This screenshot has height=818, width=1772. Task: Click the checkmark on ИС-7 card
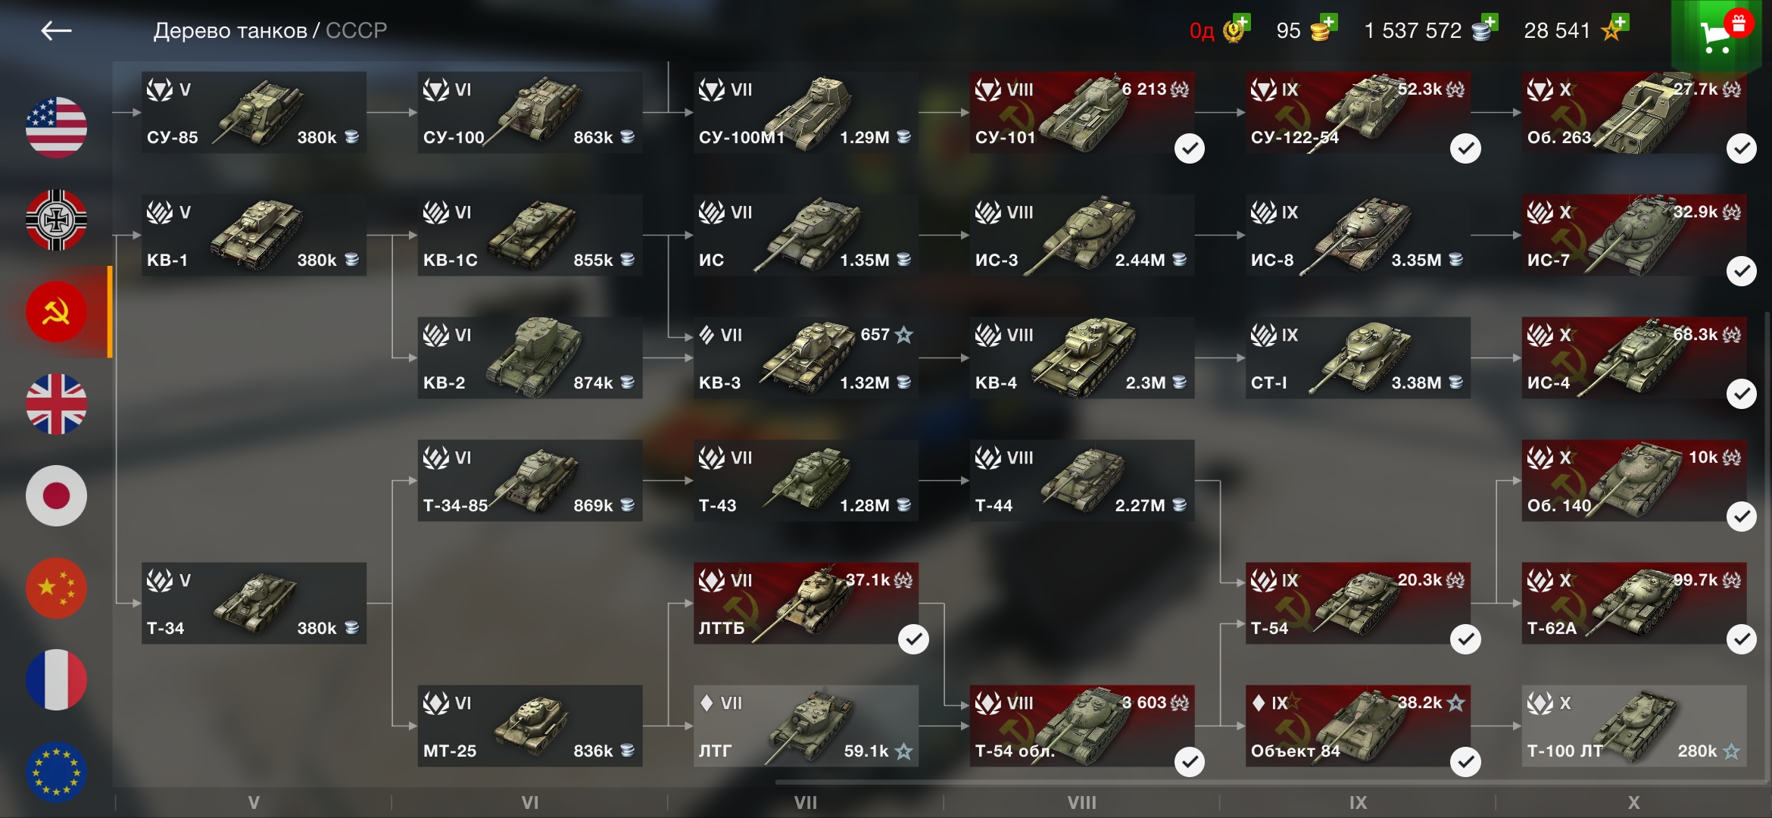[1742, 271]
